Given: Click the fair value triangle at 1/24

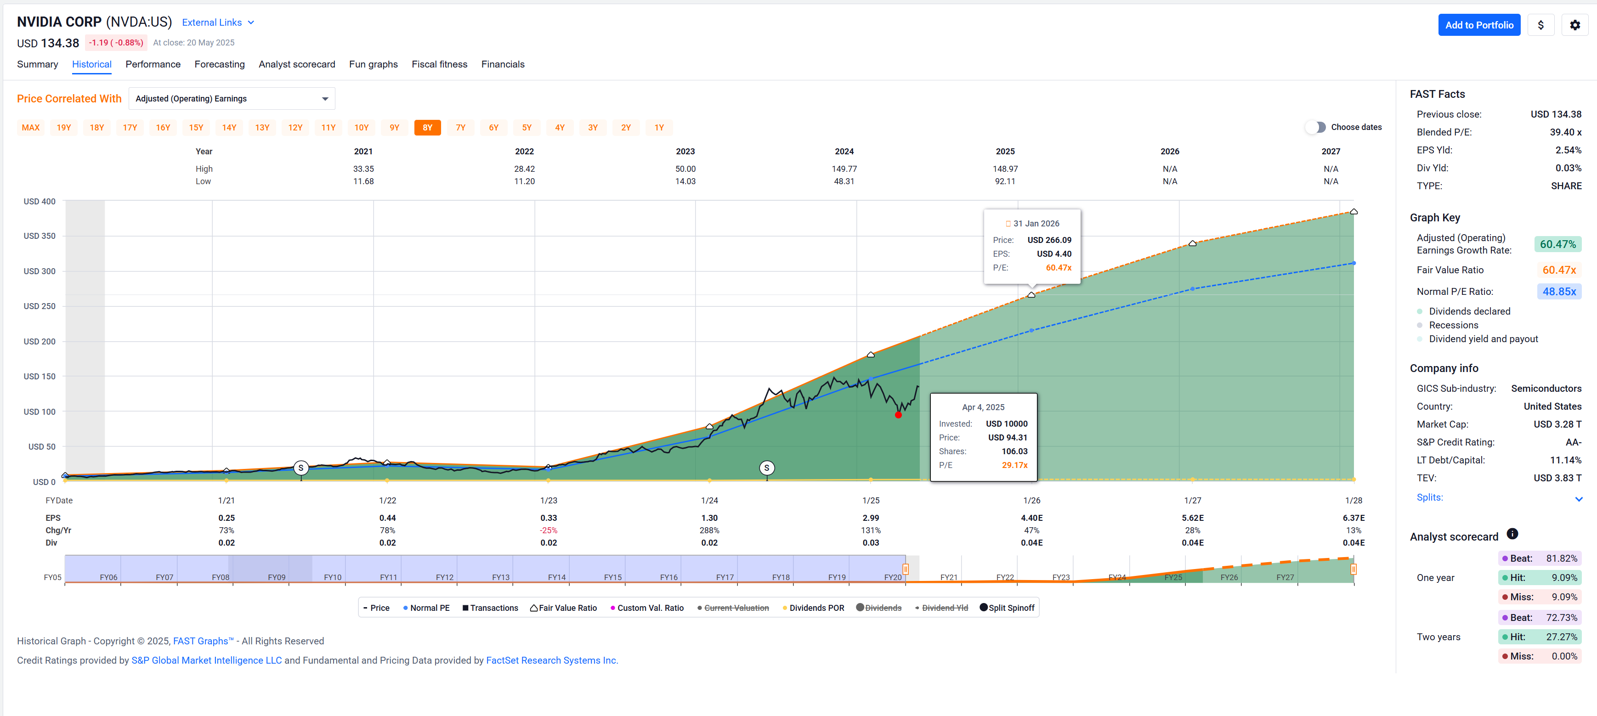Looking at the screenshot, I should coord(710,427).
